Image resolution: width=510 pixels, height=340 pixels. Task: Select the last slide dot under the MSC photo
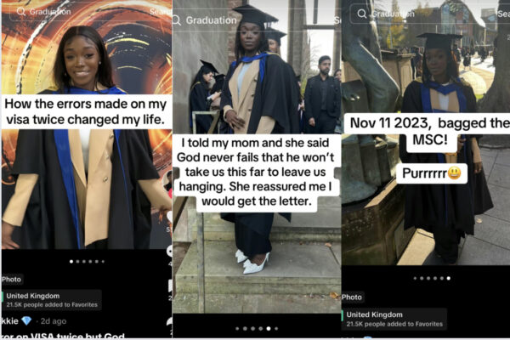(x=449, y=278)
